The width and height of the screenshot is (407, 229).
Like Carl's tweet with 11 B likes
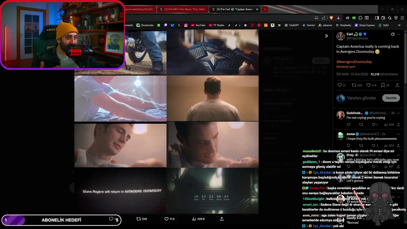tap(371, 85)
